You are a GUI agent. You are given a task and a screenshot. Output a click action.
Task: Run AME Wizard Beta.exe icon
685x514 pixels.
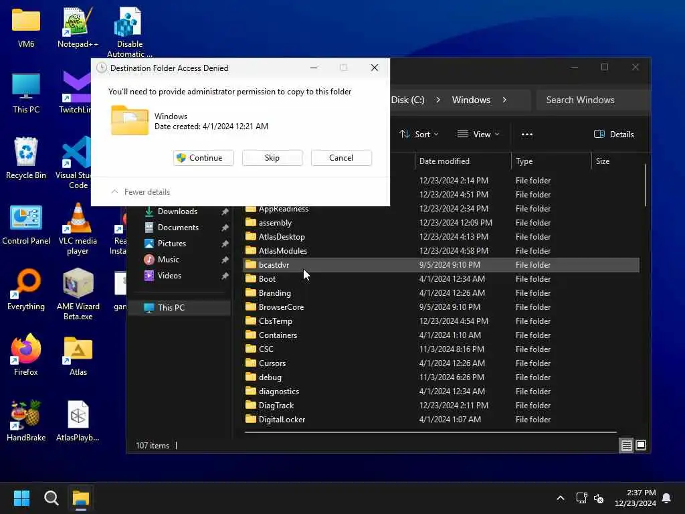click(x=78, y=294)
